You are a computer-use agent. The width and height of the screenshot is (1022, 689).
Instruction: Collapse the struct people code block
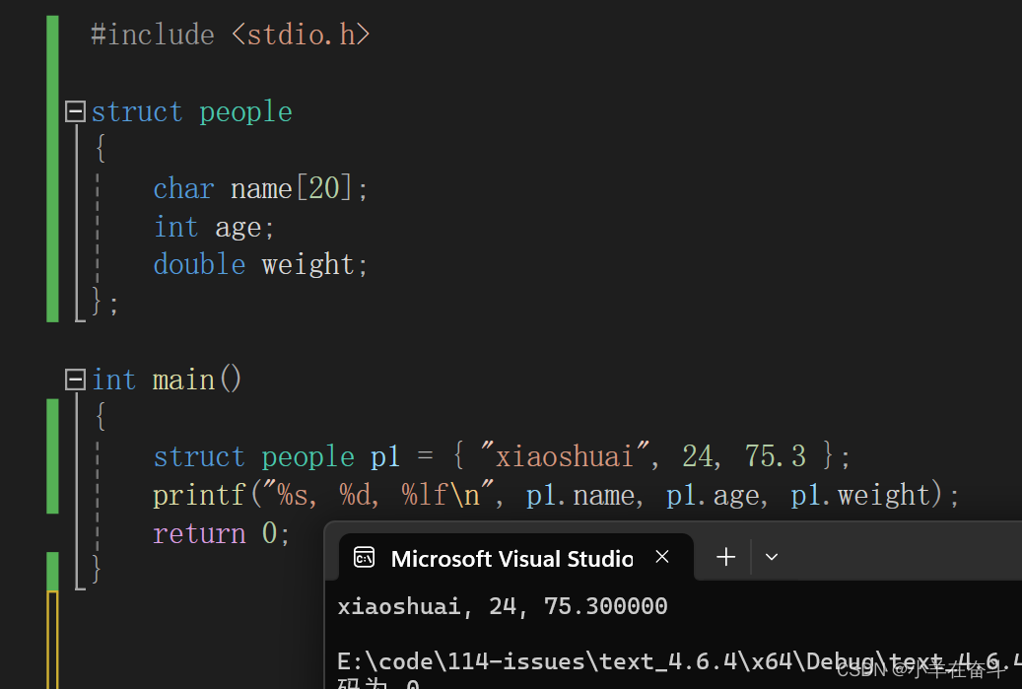coord(76,111)
